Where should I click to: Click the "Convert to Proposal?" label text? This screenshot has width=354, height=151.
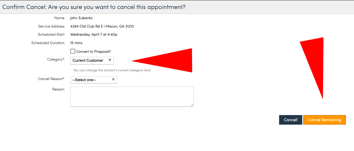[93, 52]
